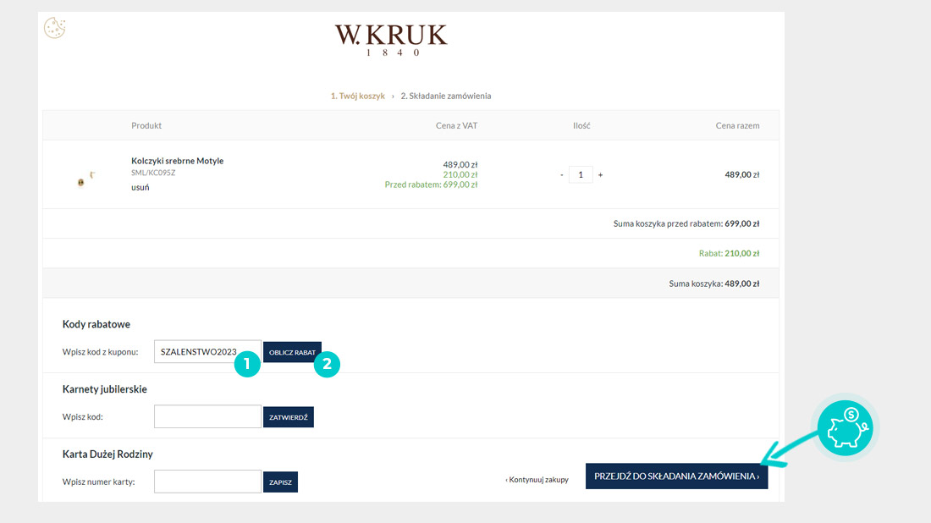Select the Wpisz numer karty label
The image size is (931, 523).
click(x=98, y=482)
